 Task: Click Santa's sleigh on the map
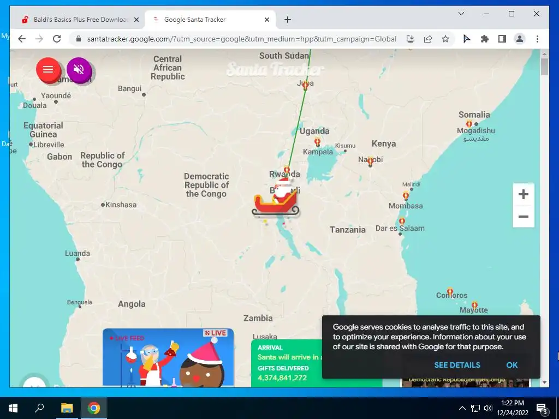tap(276, 198)
